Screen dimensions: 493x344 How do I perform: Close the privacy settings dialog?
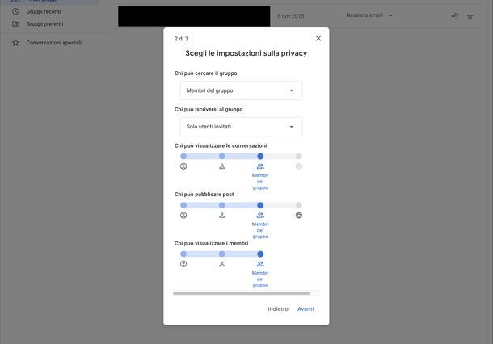[x=318, y=38]
